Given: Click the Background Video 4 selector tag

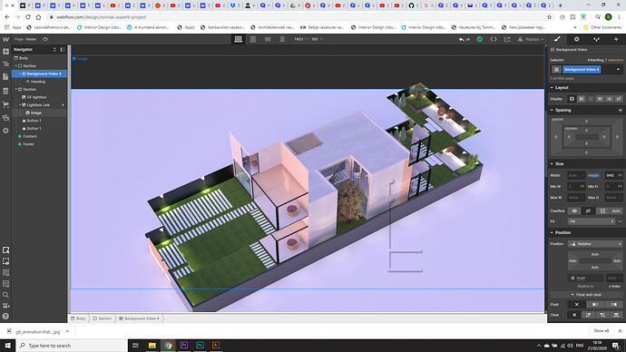Looking at the screenshot, I should click(x=582, y=70).
